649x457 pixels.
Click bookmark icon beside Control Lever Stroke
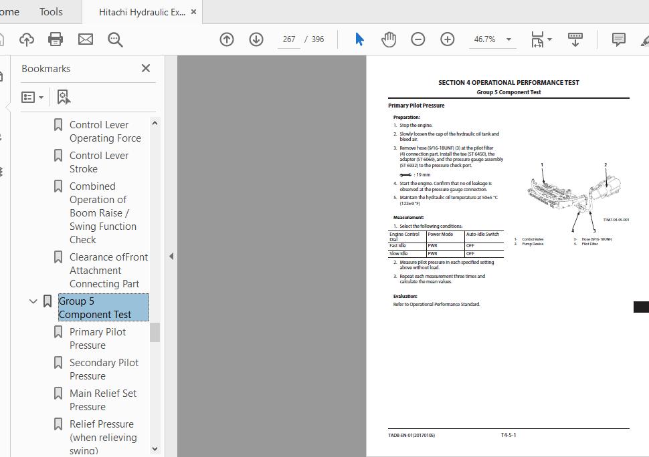pos(58,156)
